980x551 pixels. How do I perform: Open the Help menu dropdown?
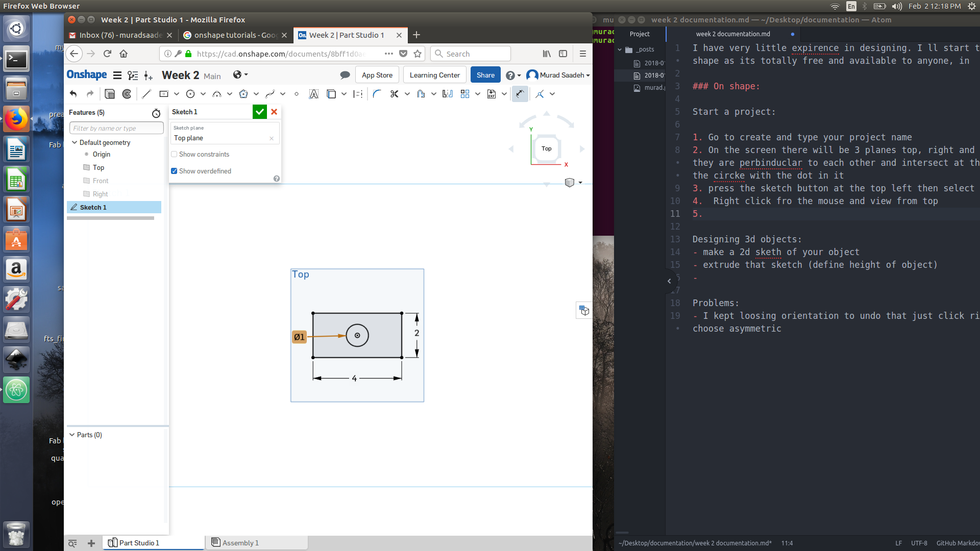tap(513, 76)
